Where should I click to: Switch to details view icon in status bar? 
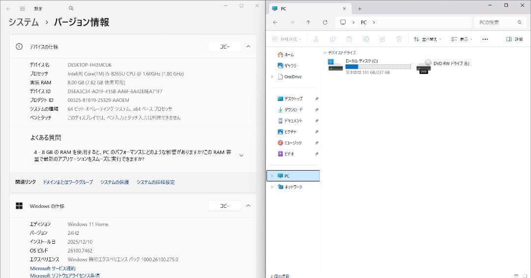516,276
